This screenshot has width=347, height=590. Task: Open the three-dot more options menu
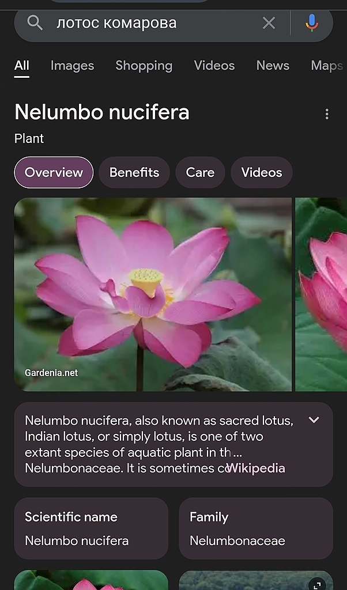click(327, 114)
